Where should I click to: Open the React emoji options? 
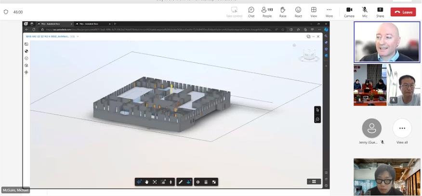click(298, 12)
